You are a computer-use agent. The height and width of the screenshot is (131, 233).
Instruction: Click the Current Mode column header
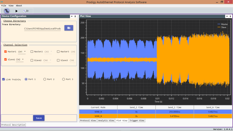pos(98,107)
